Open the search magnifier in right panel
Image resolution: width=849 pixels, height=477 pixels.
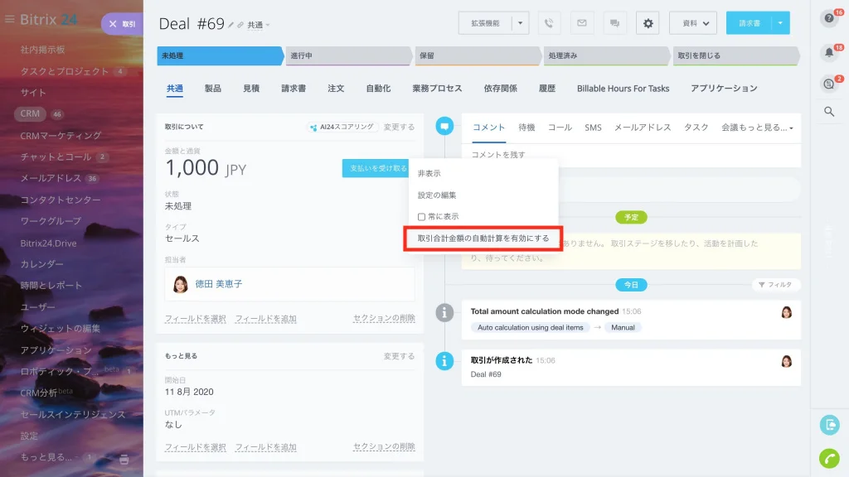[829, 112]
